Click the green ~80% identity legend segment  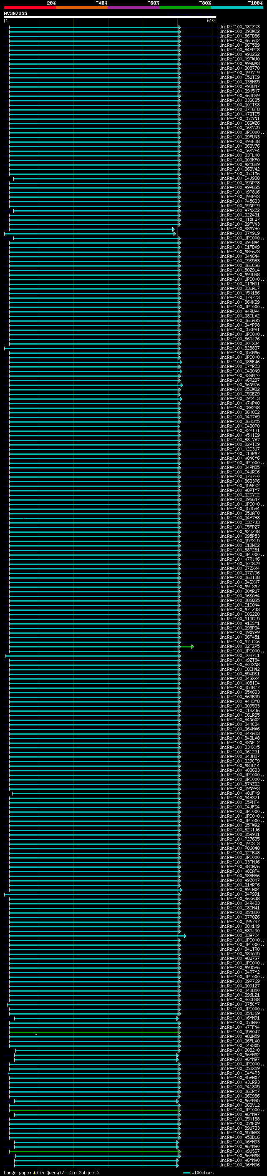[x=185, y=8]
